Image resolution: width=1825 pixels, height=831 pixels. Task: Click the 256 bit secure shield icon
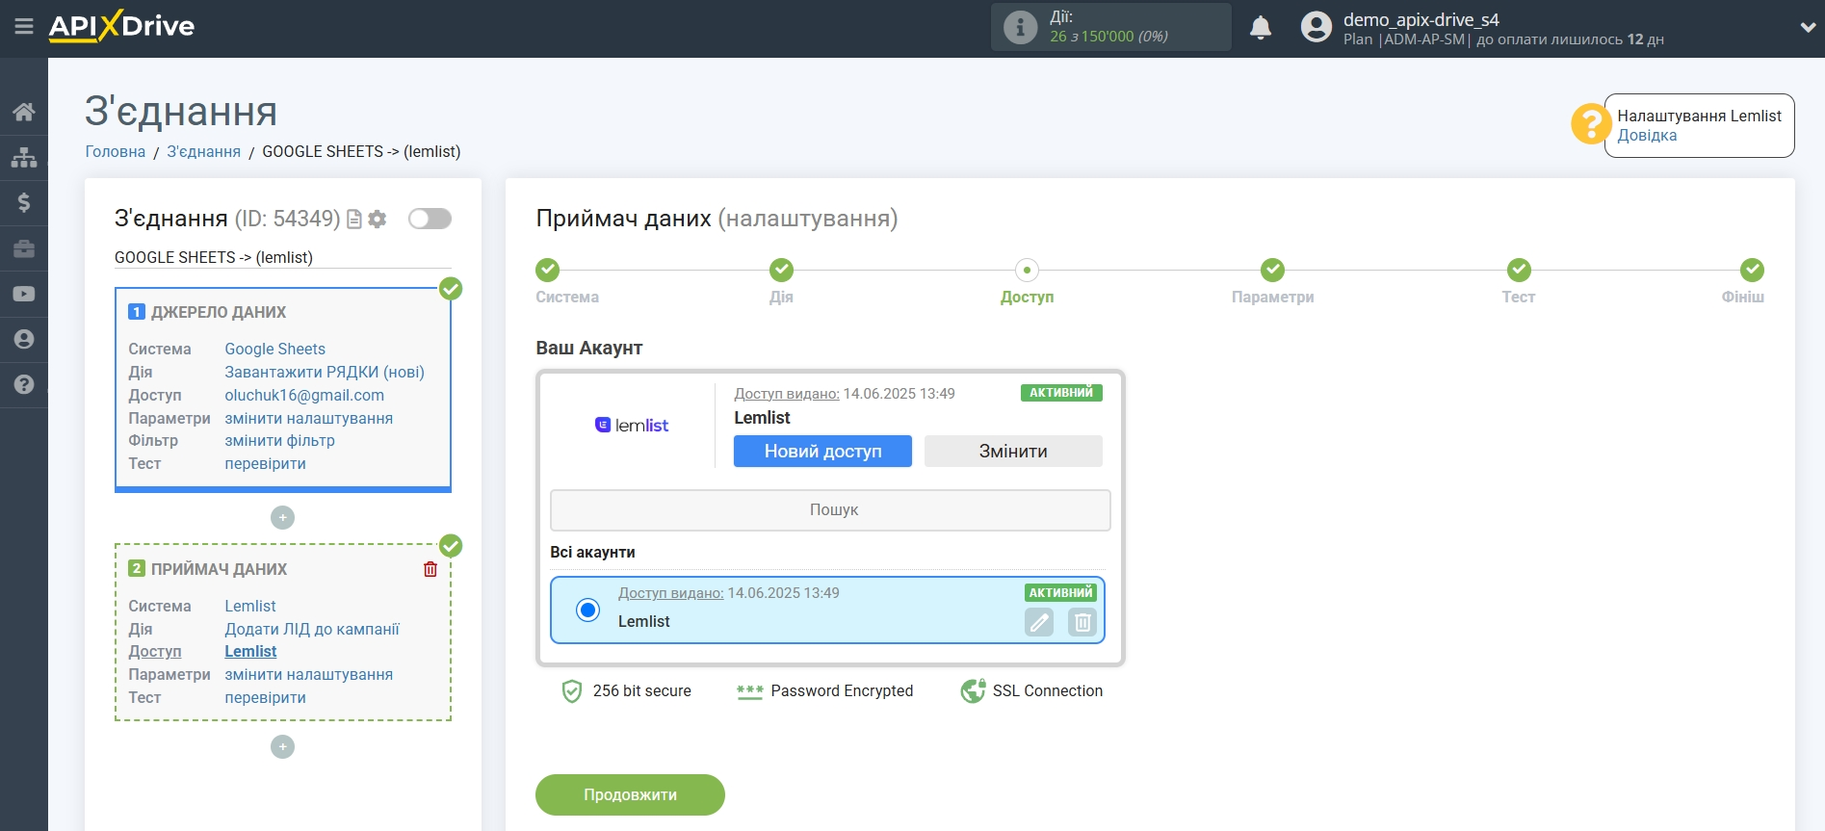572,690
